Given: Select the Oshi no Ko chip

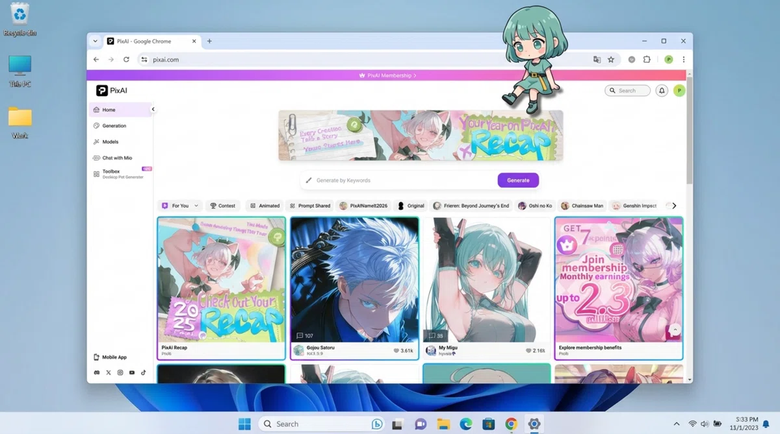Looking at the screenshot, I should pyautogui.click(x=535, y=206).
